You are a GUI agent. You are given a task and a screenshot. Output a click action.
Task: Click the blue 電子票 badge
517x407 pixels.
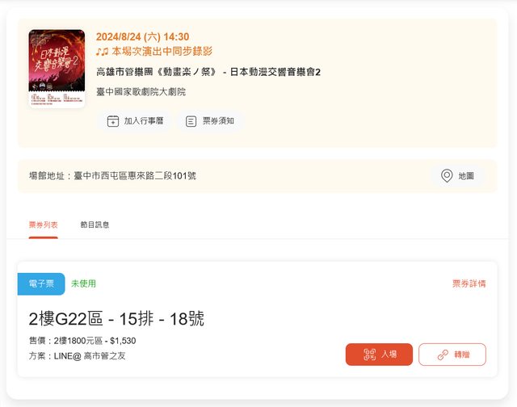tap(41, 283)
